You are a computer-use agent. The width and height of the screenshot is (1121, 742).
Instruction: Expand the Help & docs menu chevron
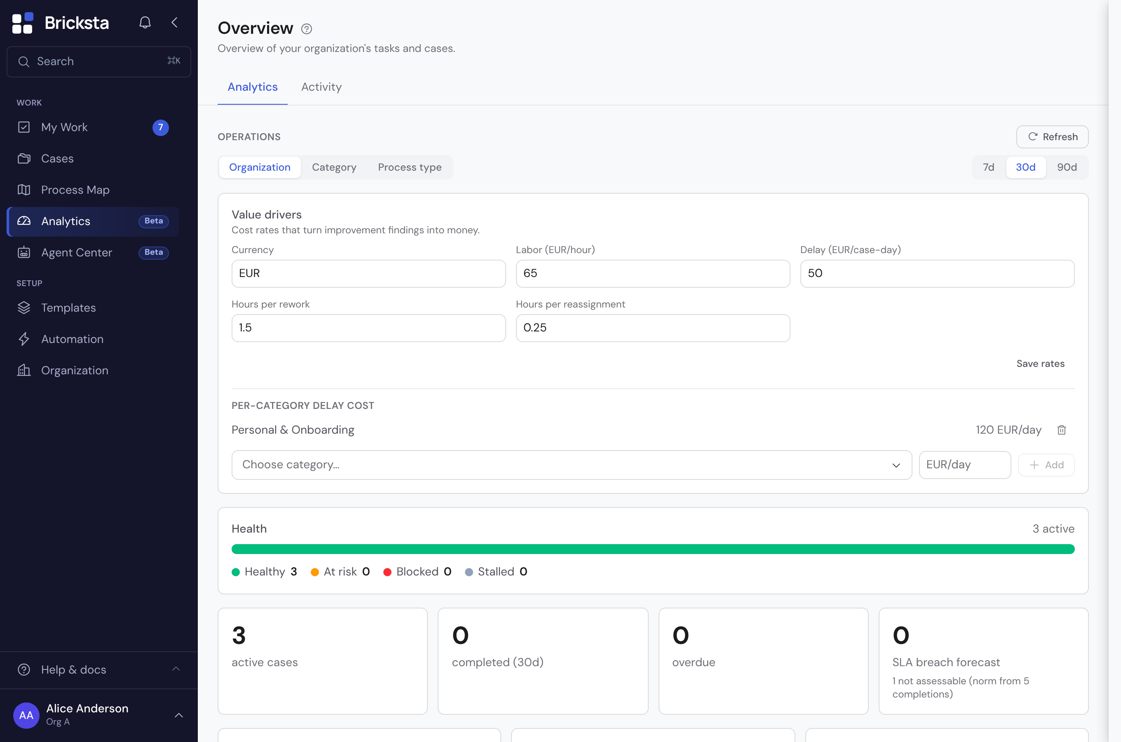coord(176,669)
